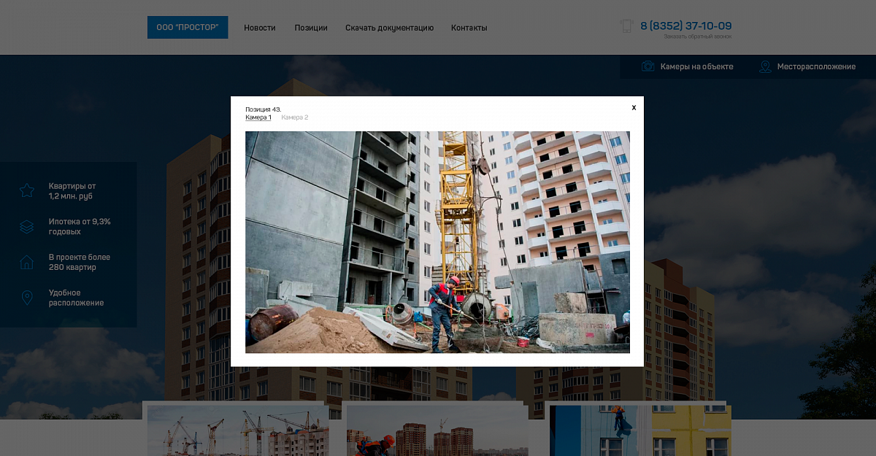Click the Позиция 43. title text
Screen dimensions: 876x456
(264, 109)
